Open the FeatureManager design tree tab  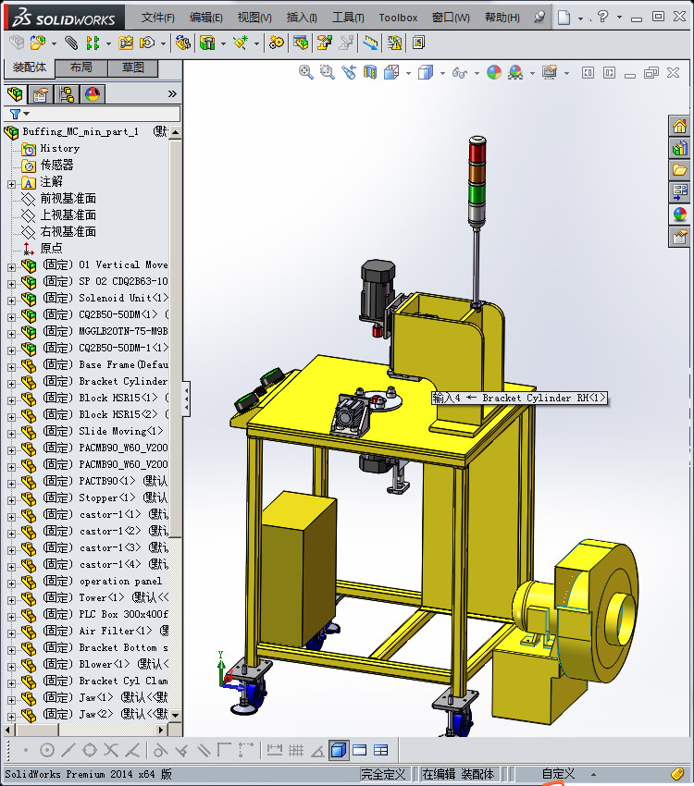[15, 93]
